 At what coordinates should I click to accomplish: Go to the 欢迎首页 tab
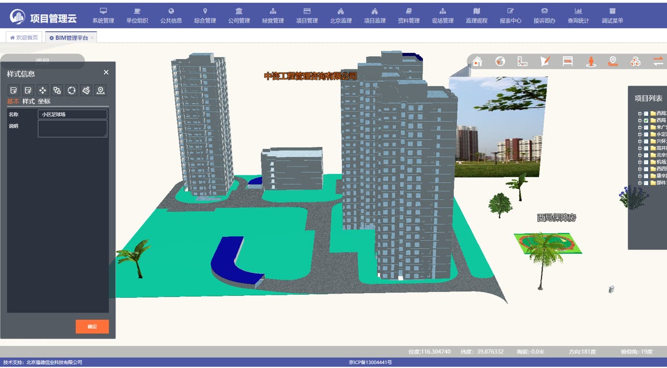coord(24,37)
